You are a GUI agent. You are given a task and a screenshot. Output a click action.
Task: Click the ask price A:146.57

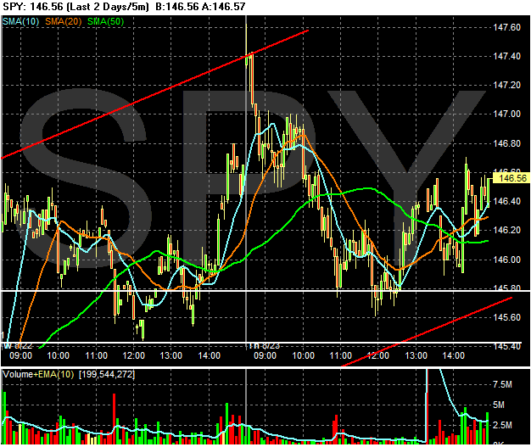point(223,7)
